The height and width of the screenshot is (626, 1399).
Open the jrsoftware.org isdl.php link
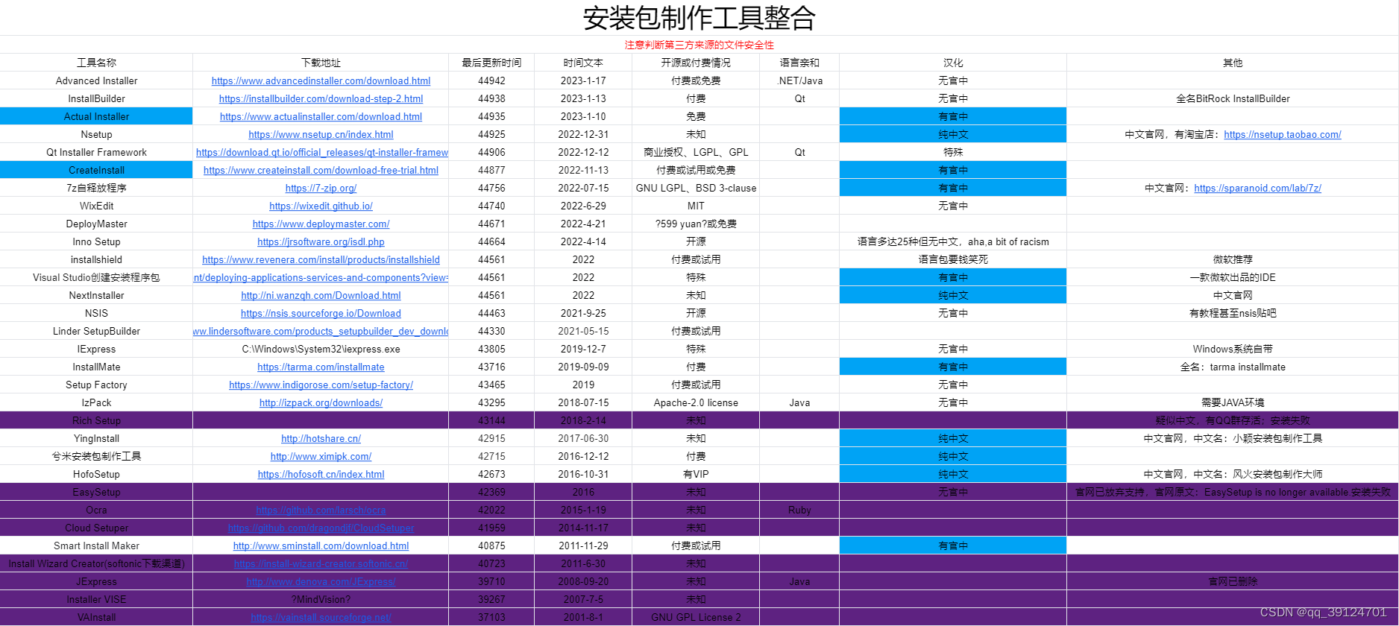pos(321,241)
